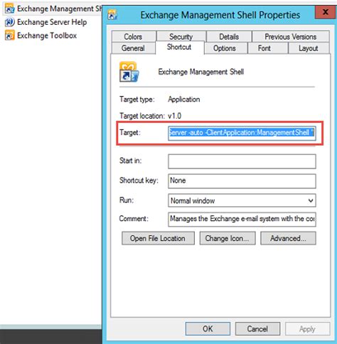
Task: Click the Exchange Management Shell name text
Action: pos(201,72)
